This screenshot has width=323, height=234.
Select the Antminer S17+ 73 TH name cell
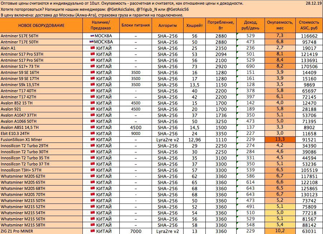(41, 66)
